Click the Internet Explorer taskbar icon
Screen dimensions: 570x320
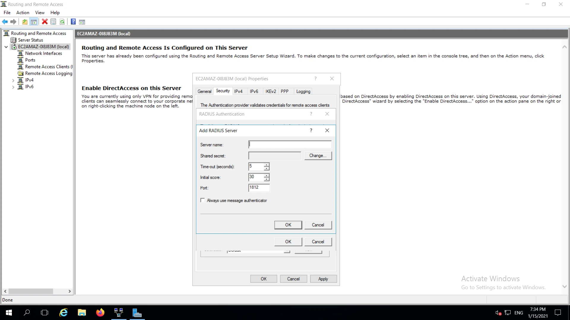tap(64, 313)
